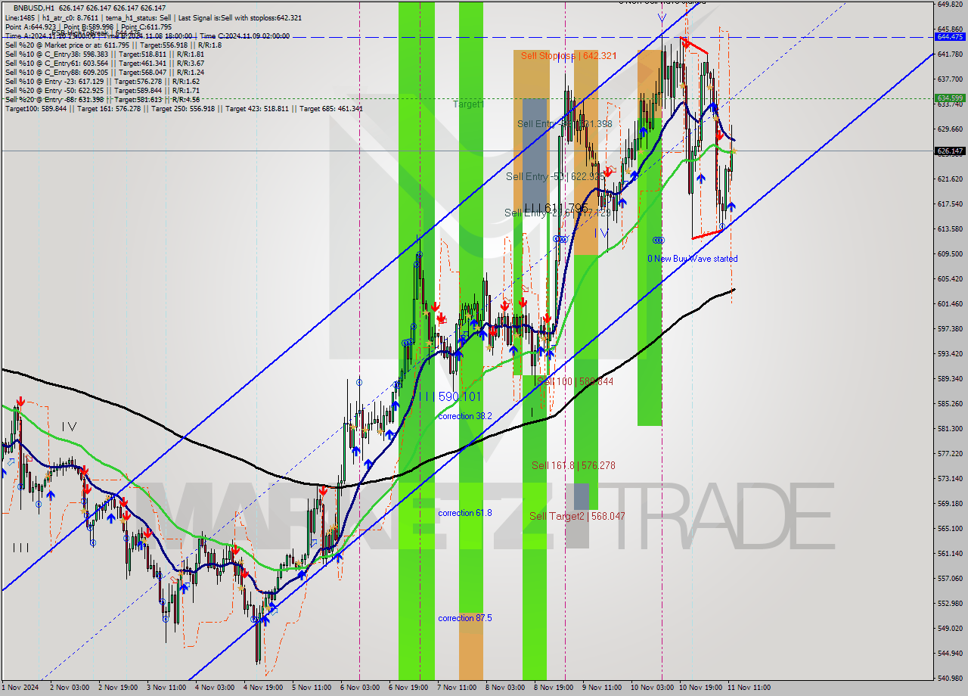Select the 'Sell Entry -50 | 622.925' label
968x696 pixels.
[555, 176]
